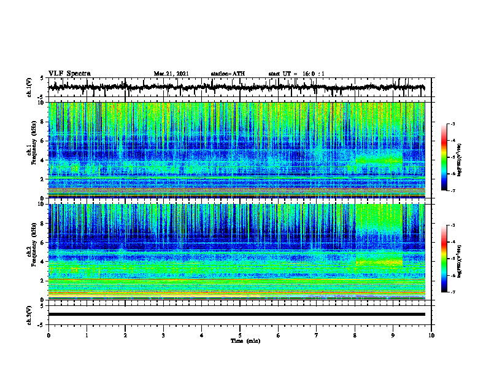The image size is (486, 376).
Task: Click the '-3' label on ch.1 color bar
Action: (x=452, y=124)
